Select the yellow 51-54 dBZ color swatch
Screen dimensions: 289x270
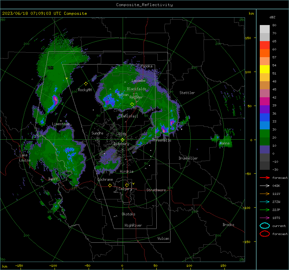(265, 69)
